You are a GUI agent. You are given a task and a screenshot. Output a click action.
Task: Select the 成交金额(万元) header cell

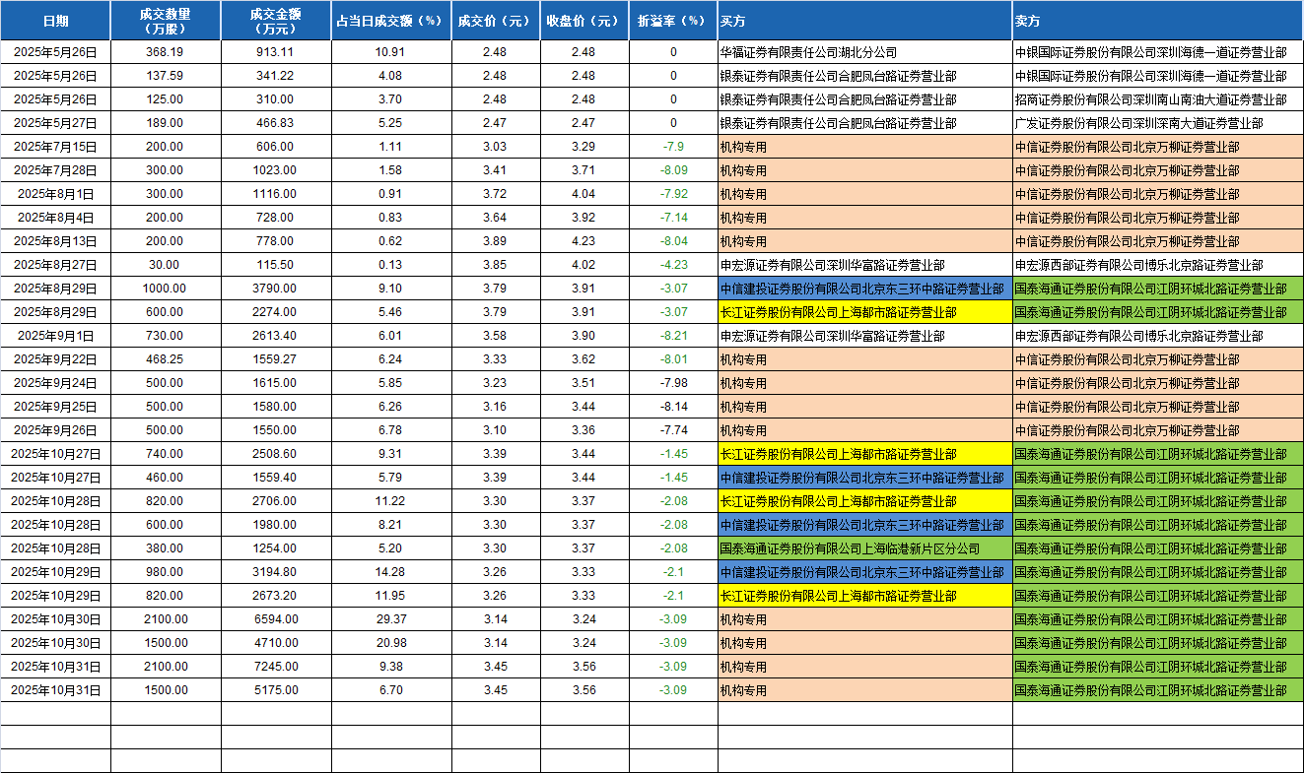coord(276,20)
